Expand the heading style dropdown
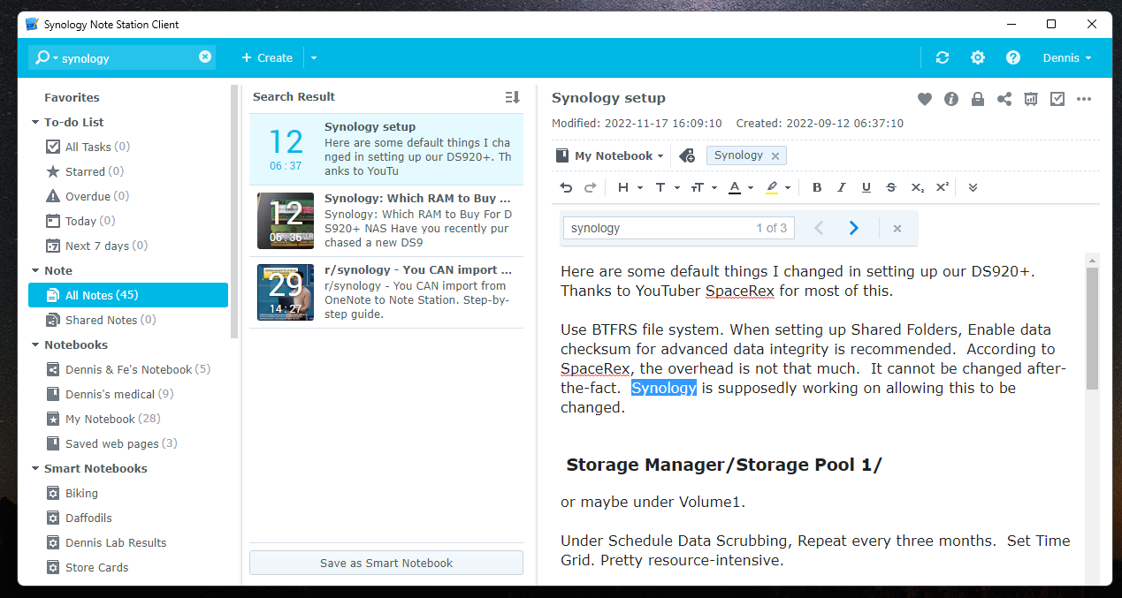 pos(629,187)
